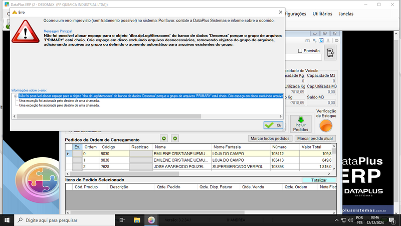Click pedidos grid vertical scrollbar down arrow
Screen dimensions: 401x226
point(334,169)
